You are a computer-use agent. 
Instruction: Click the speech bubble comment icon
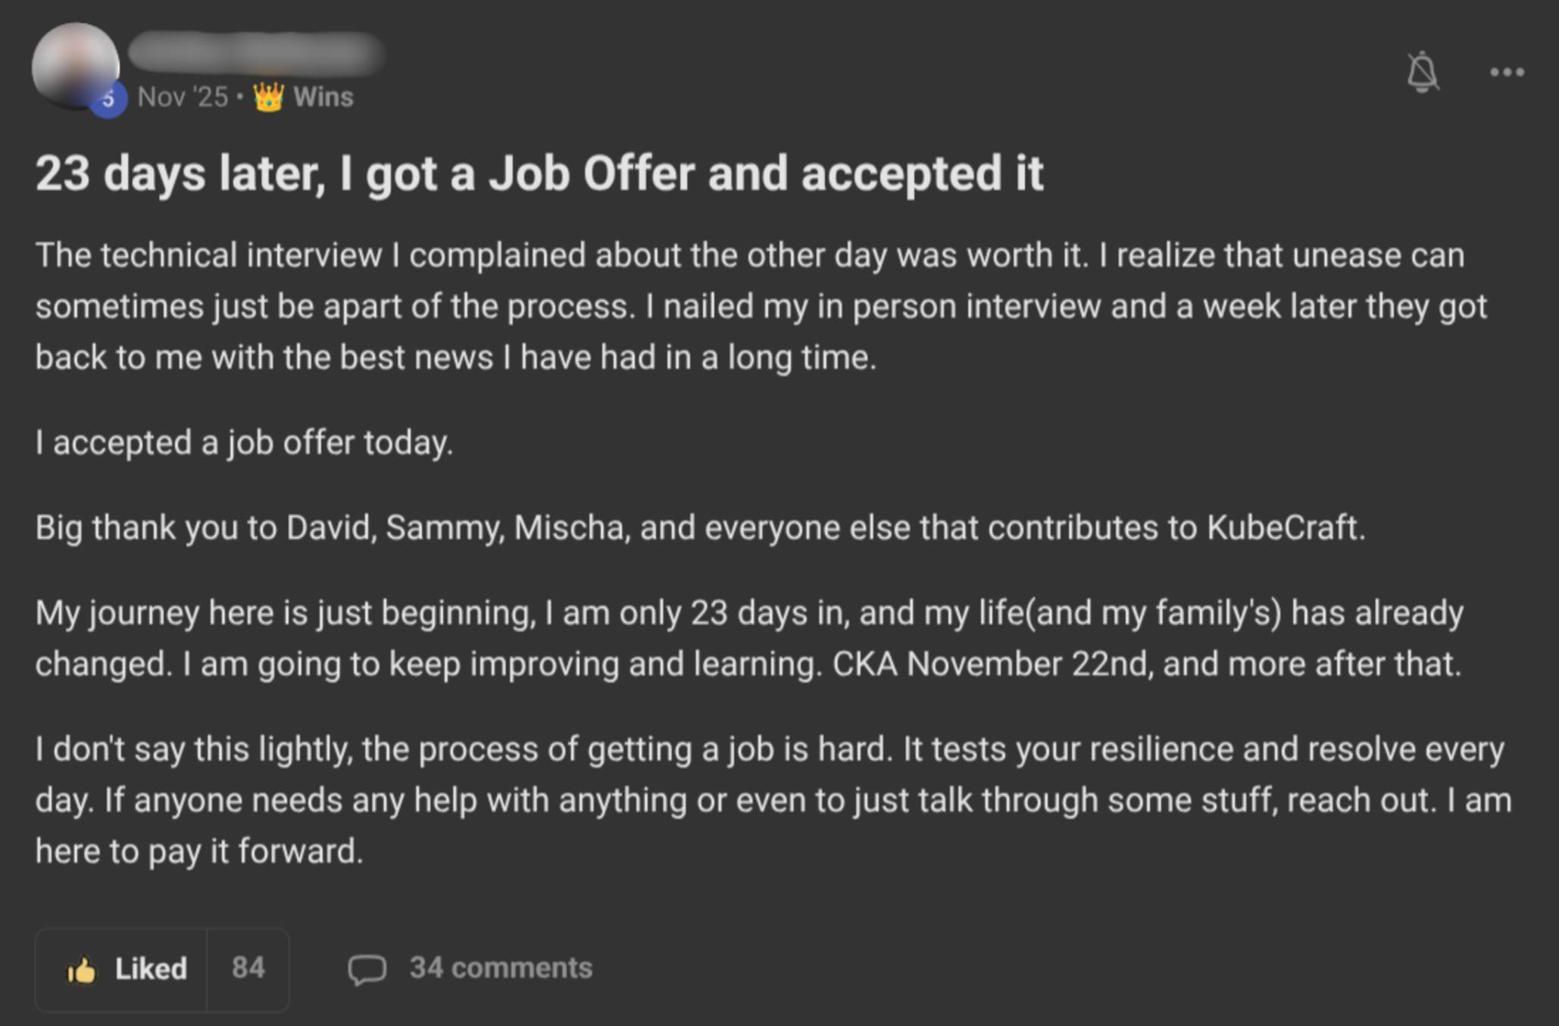click(367, 969)
